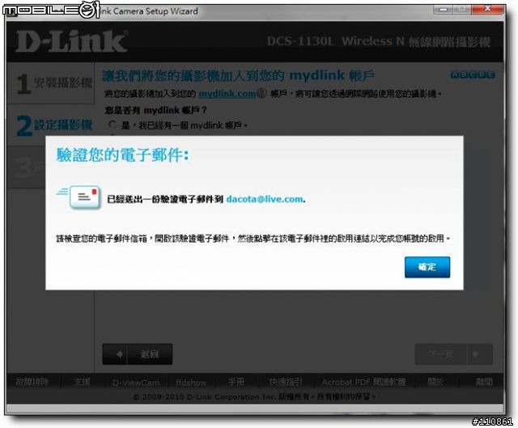Click 離開 in bottom menu
This screenshot has height=428, width=518.
point(484,382)
